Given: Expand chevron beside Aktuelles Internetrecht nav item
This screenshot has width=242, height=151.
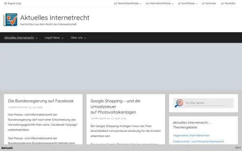Looking at the screenshot, I should click(36, 38).
